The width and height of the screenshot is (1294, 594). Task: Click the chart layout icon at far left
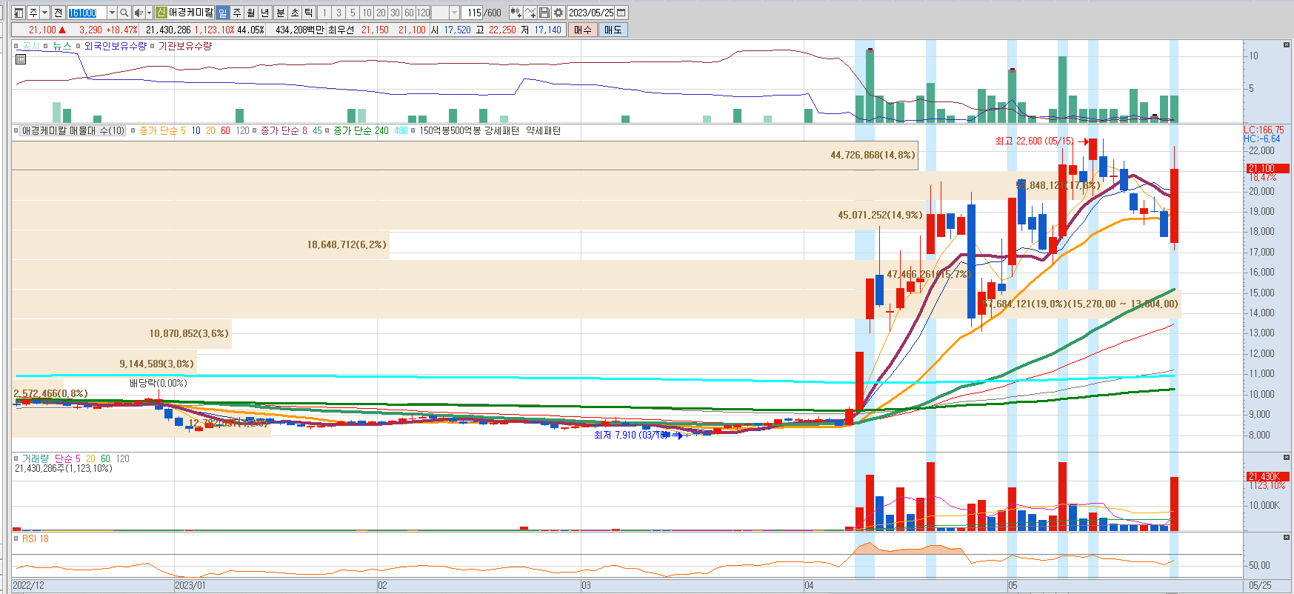[x=19, y=13]
